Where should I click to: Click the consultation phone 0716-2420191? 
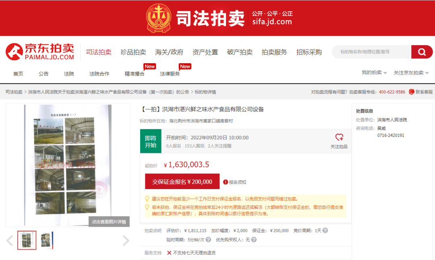pos(391,135)
